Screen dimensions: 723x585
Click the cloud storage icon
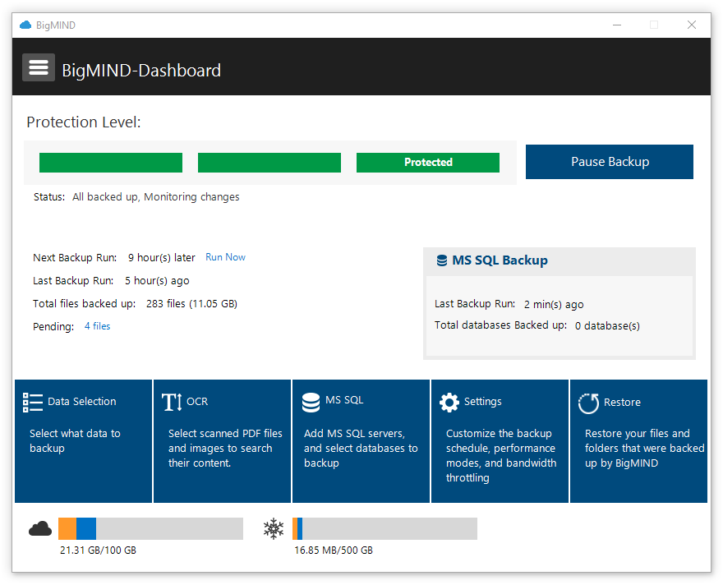coord(40,529)
